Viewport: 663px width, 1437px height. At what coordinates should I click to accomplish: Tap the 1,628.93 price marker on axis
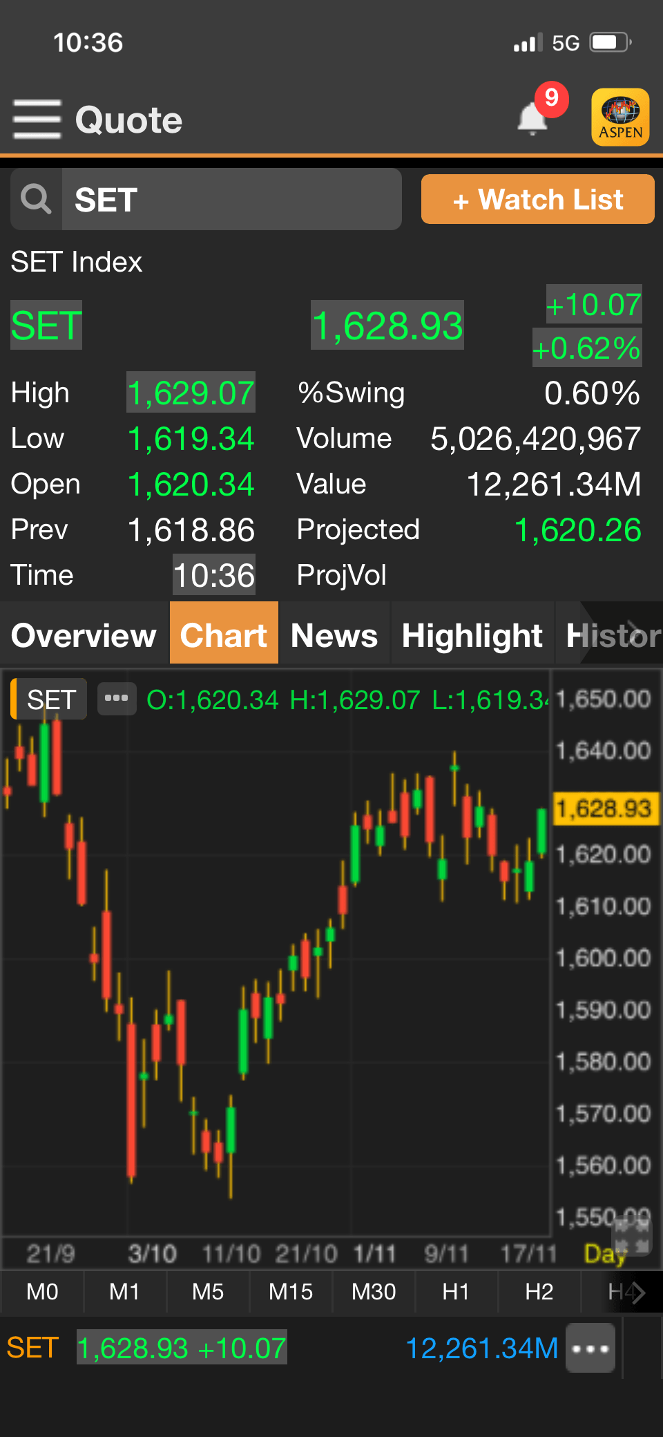point(605,808)
